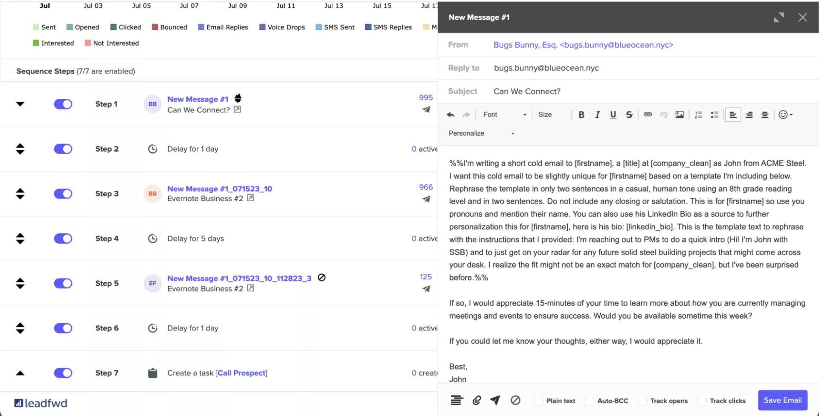
Task: Click the undo arrow in editor
Action: pyautogui.click(x=450, y=115)
